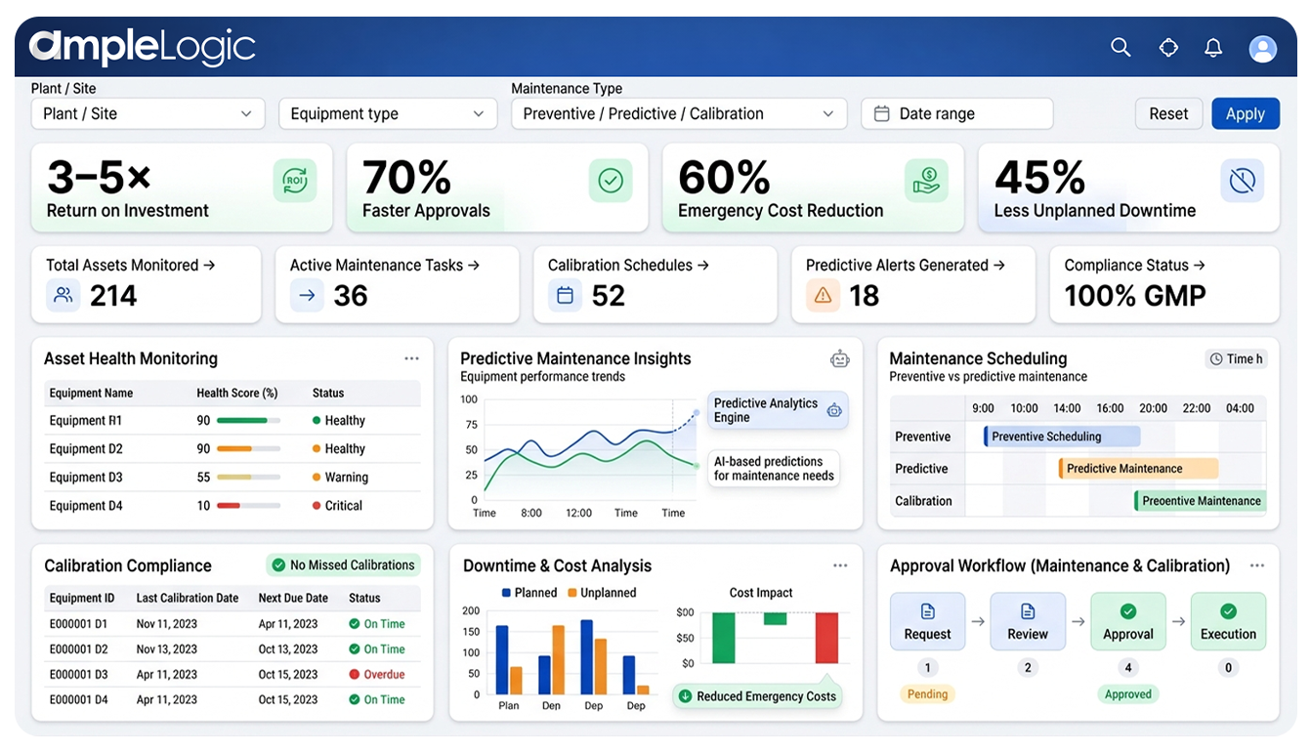1311x752 pixels.
Task: Click the search magnifier icon in header
Action: click(1121, 48)
